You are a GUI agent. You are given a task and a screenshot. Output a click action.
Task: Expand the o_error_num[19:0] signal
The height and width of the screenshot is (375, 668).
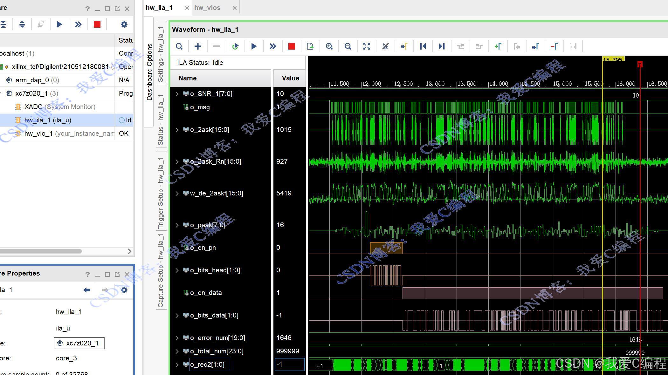click(177, 338)
